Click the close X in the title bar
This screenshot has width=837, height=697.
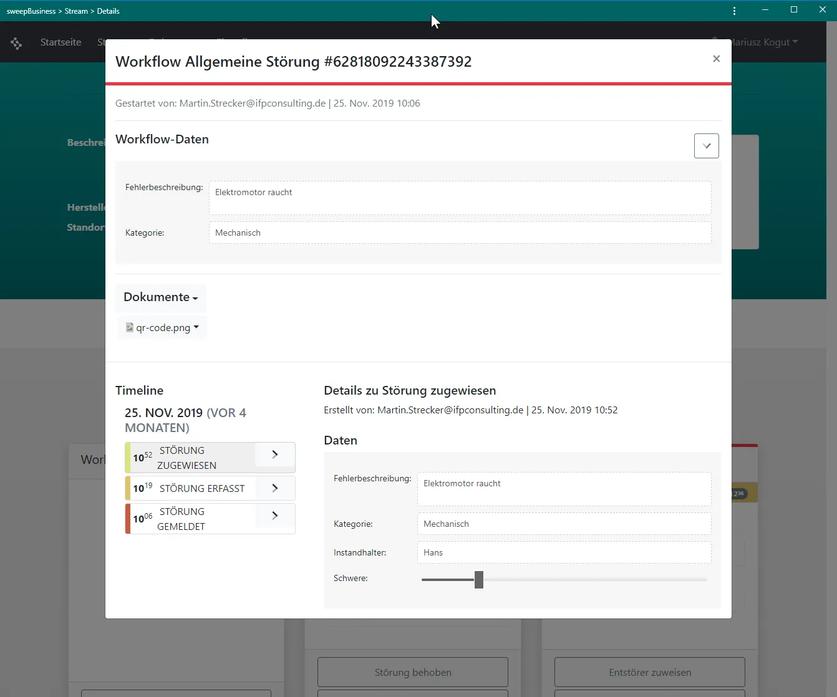click(x=822, y=9)
